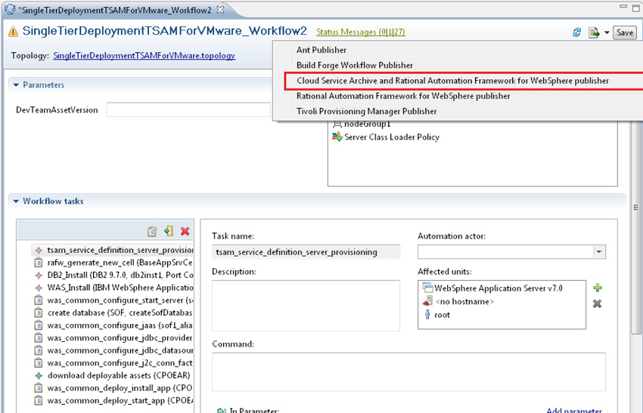
Task: Click green diamond icon beside download deployable assets
Action: pyautogui.click(x=39, y=375)
